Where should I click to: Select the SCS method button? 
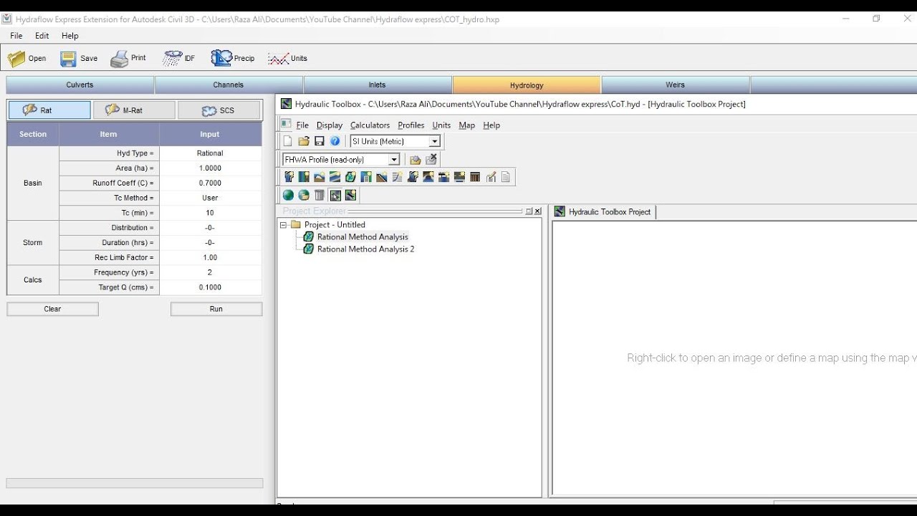click(219, 110)
